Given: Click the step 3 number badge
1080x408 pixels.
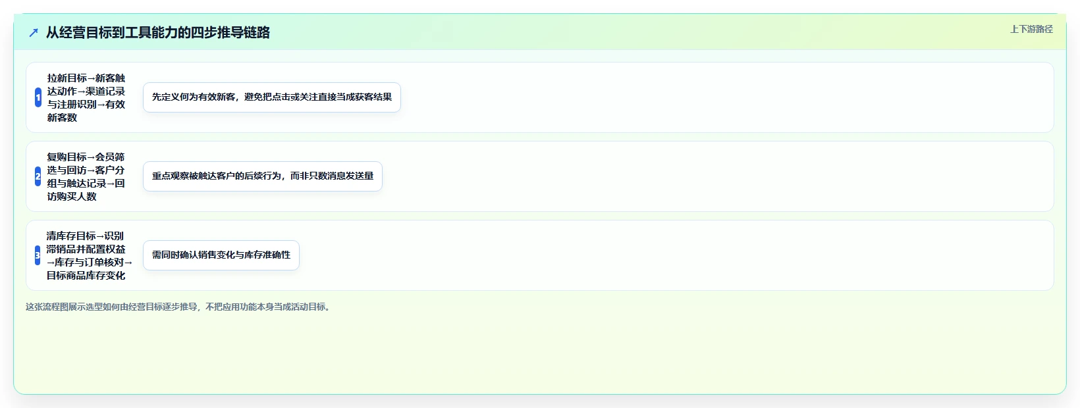Looking at the screenshot, I should [38, 255].
